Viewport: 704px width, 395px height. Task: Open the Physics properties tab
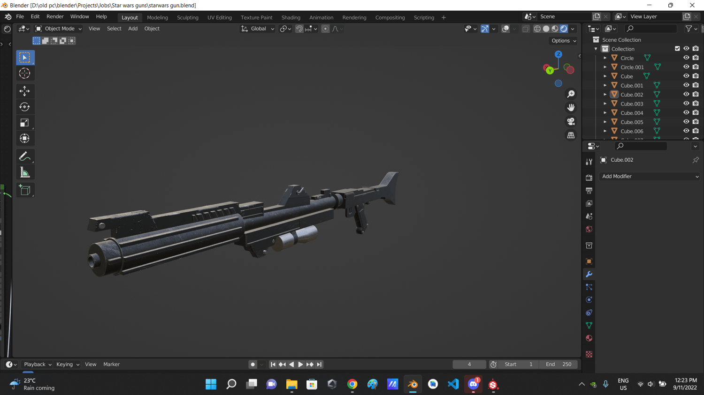(x=589, y=300)
